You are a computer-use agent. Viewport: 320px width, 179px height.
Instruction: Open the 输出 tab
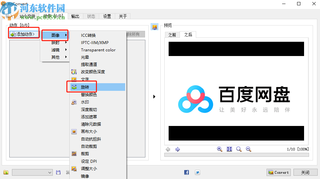pyautogui.click(x=75, y=16)
